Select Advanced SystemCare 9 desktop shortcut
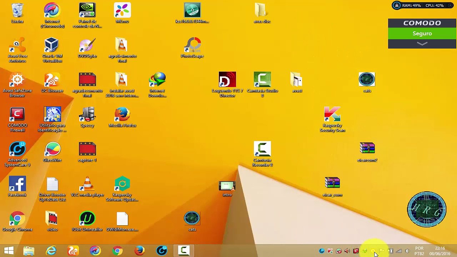The width and height of the screenshot is (457, 257). pyautogui.click(x=17, y=154)
